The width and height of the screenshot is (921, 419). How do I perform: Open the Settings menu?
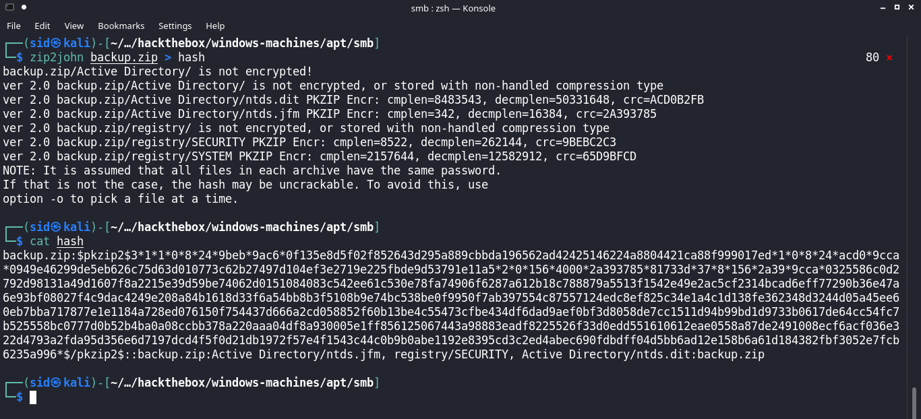[175, 26]
